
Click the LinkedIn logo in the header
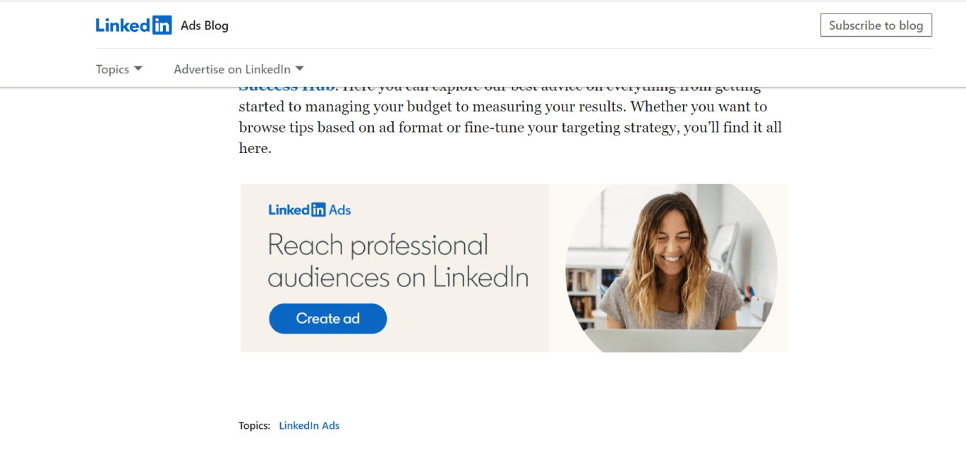pyautogui.click(x=133, y=25)
